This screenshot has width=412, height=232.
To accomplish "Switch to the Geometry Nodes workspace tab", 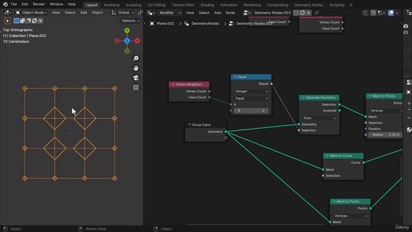I will point(308,5).
